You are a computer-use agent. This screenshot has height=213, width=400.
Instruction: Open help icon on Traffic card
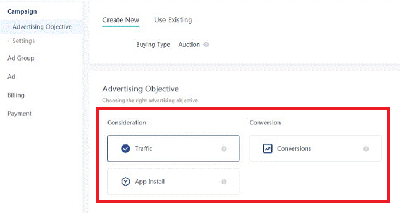[224, 149]
